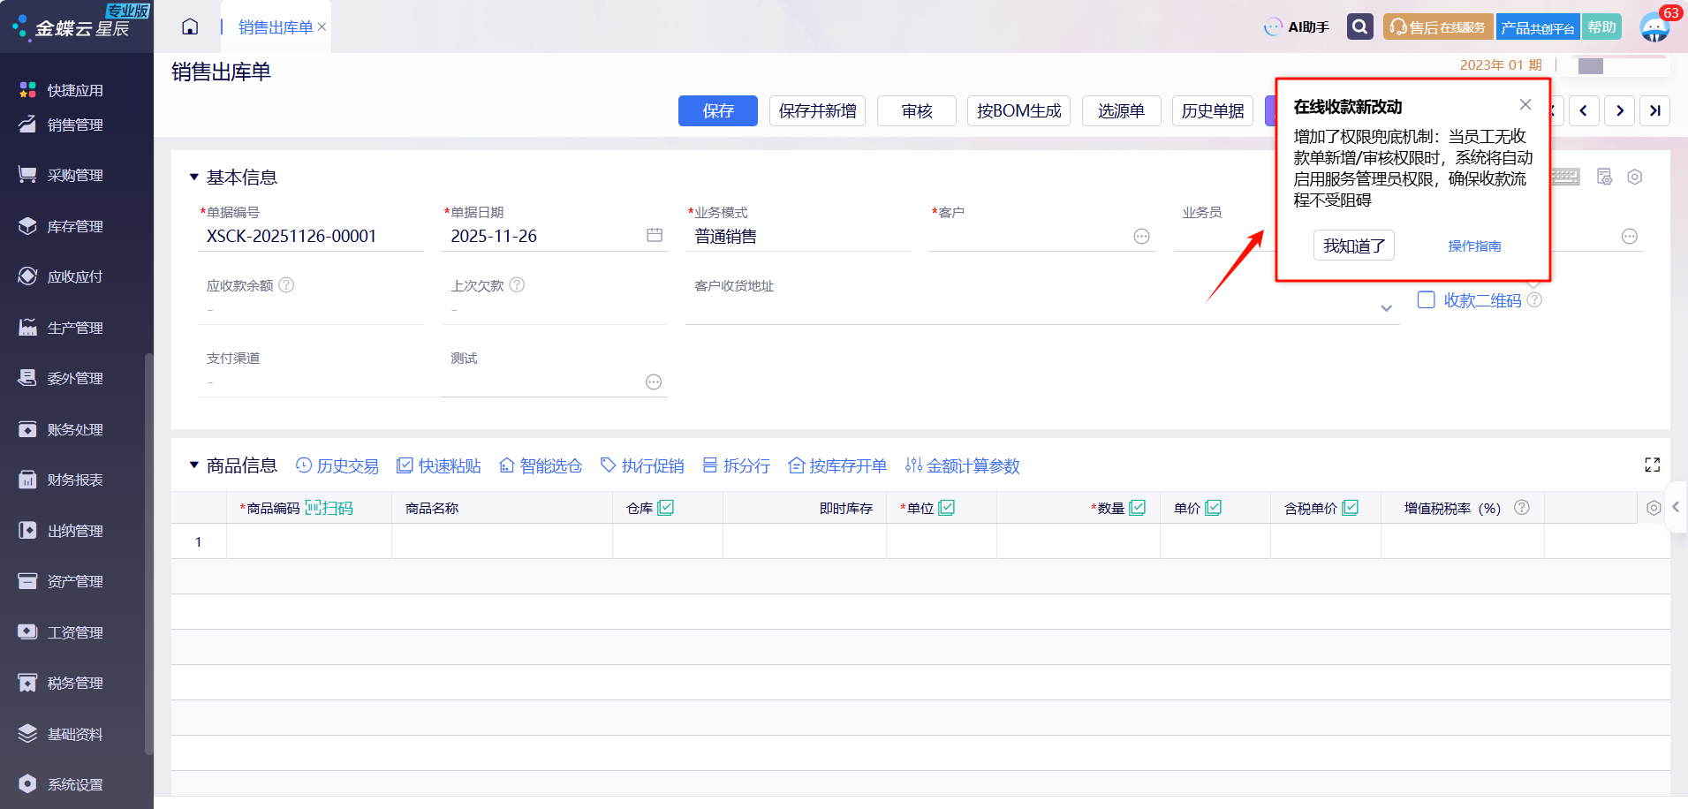Click the blue 保存 button
This screenshot has width=1688, height=809.
click(718, 110)
